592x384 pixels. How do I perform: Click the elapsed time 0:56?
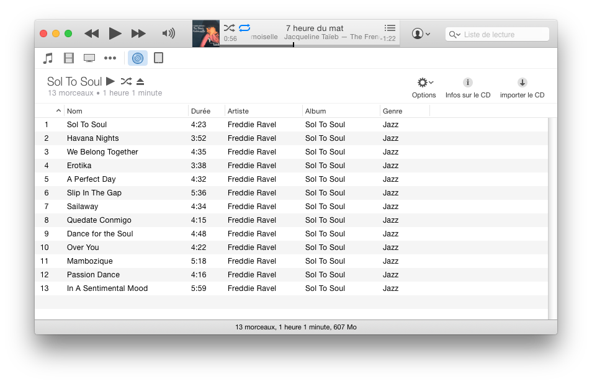[x=230, y=38]
